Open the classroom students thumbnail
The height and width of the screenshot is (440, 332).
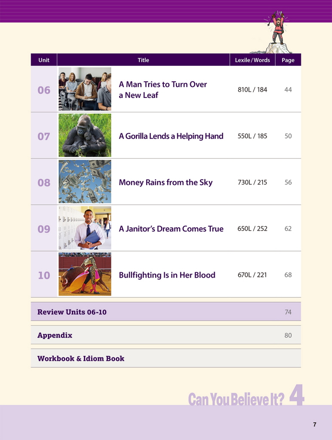[85, 89]
